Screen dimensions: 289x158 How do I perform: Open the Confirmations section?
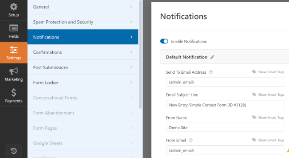(x=83, y=52)
